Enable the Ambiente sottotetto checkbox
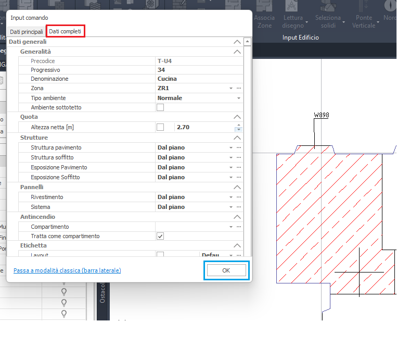This screenshot has width=397, height=359. [x=160, y=108]
